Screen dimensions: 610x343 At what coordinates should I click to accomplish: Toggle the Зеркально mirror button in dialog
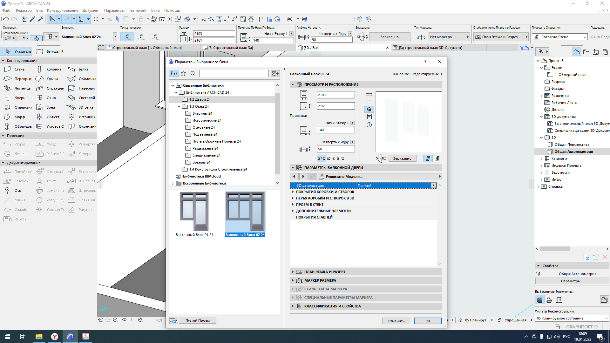click(402, 158)
